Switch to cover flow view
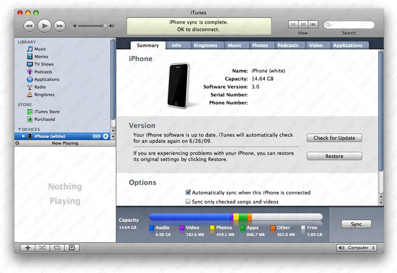397x273 pixels. point(313,24)
